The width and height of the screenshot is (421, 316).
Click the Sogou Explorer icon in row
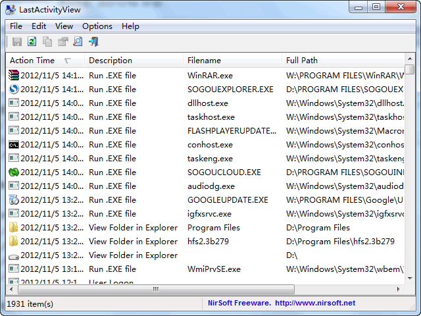pyautogui.click(x=14, y=89)
